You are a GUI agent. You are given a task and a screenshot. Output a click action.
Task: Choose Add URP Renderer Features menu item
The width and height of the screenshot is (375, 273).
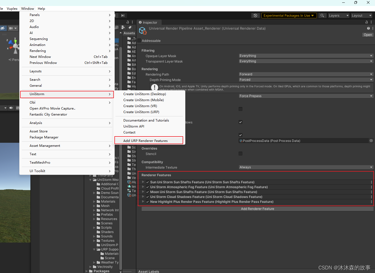(x=149, y=141)
